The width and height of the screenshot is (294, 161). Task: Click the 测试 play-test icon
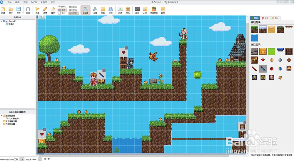click(x=120, y=10)
